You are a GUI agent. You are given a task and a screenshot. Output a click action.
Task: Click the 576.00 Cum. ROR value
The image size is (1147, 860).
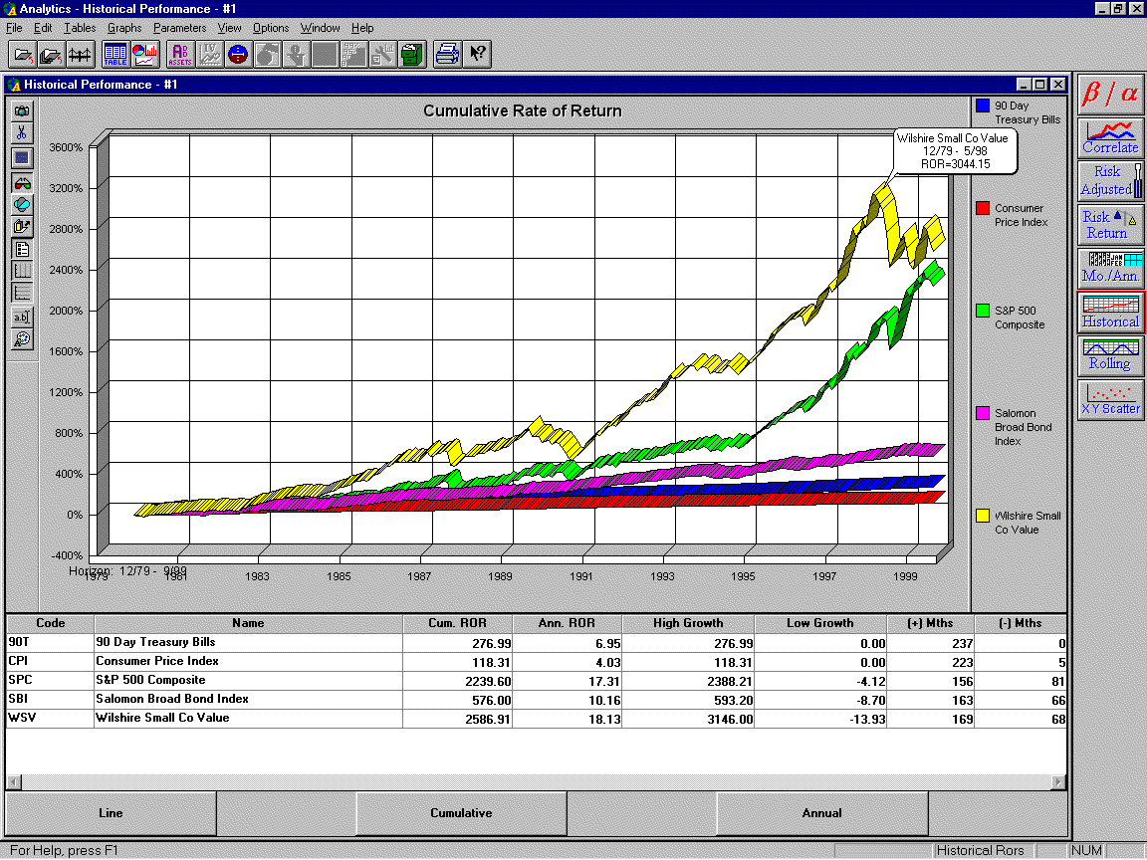coord(488,701)
